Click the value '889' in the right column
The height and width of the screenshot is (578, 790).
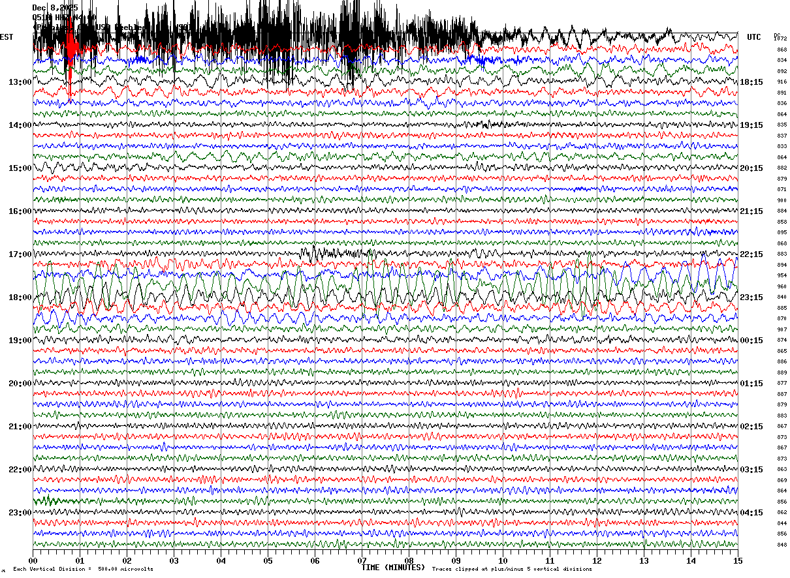pyautogui.click(x=782, y=373)
